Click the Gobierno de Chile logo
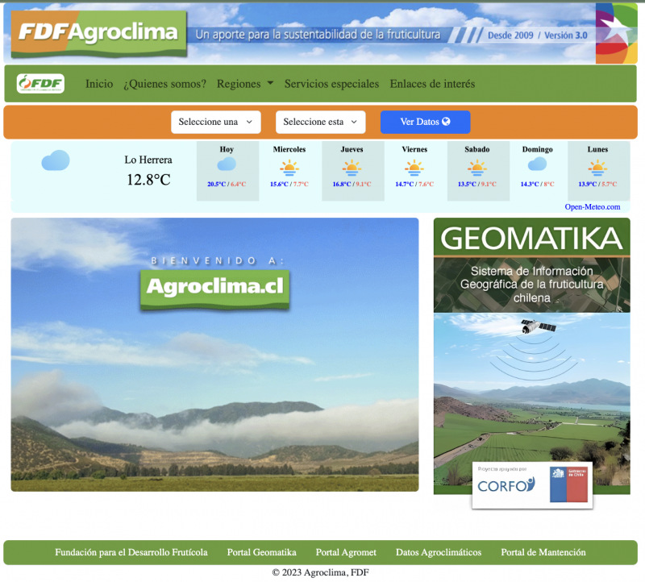The image size is (645, 582). (x=568, y=484)
